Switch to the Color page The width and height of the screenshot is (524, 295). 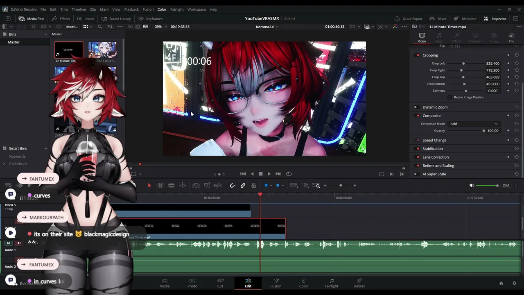point(303,283)
